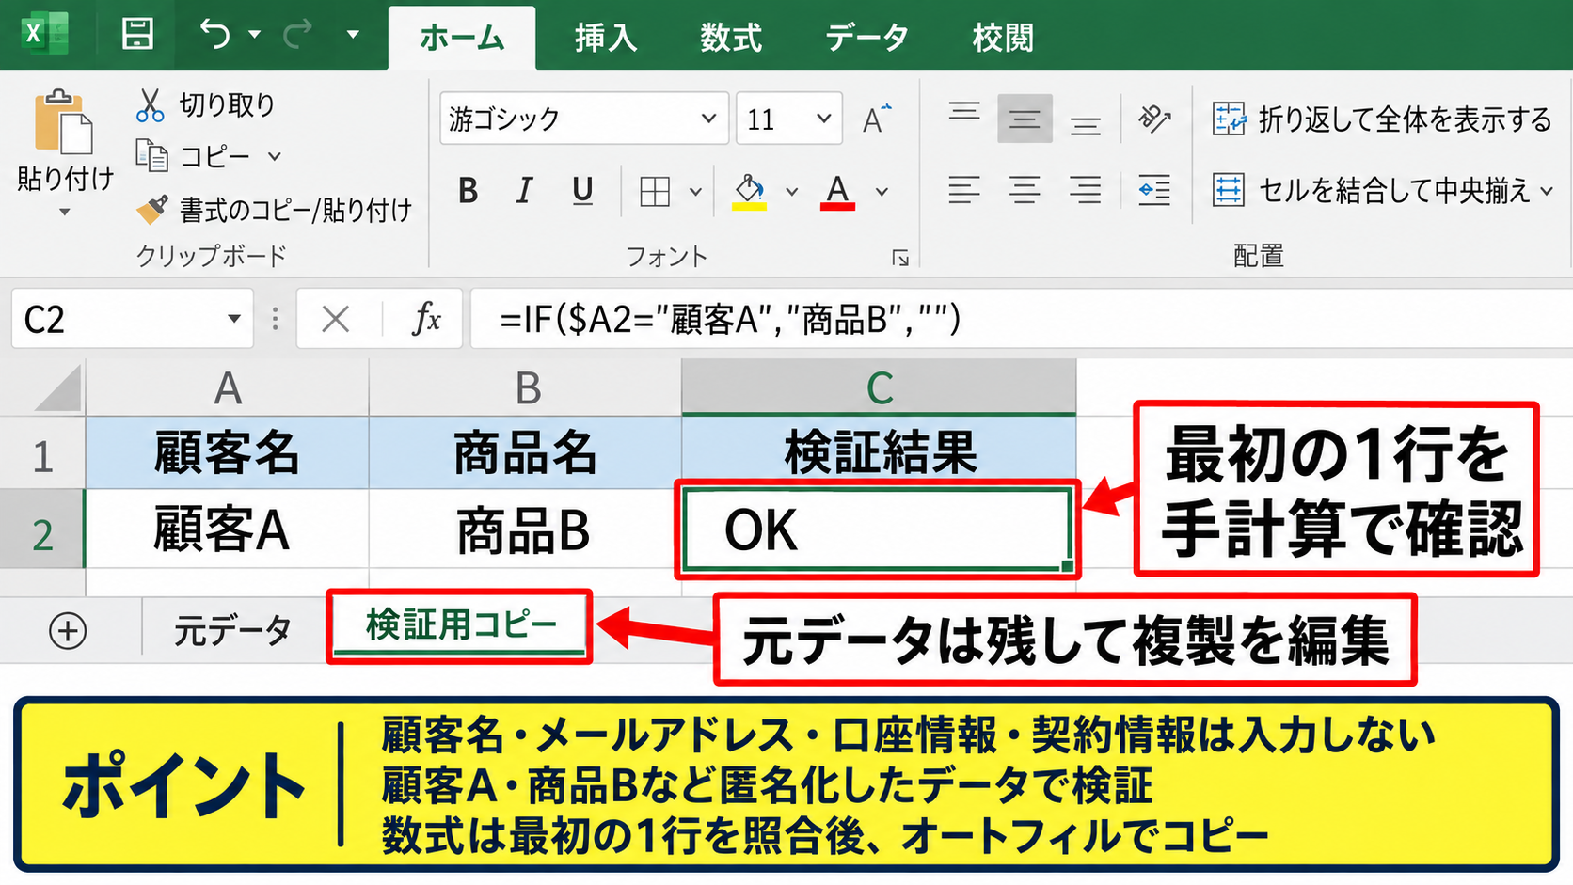Open the font size 11 dropdown

pyautogui.click(x=824, y=119)
